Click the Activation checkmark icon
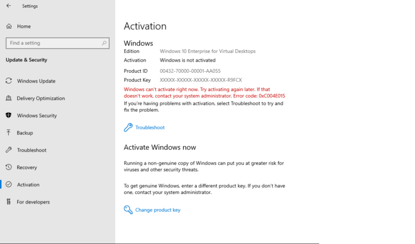The width and height of the screenshot is (415, 244). pos(9,184)
